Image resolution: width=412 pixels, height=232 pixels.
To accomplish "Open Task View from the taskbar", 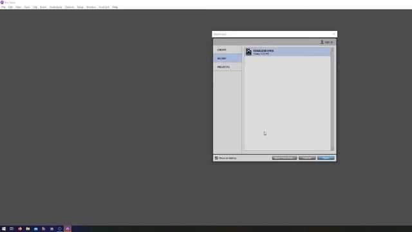I will (x=12, y=229).
